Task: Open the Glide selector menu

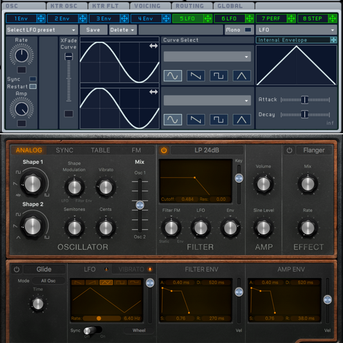Action: click(44, 269)
